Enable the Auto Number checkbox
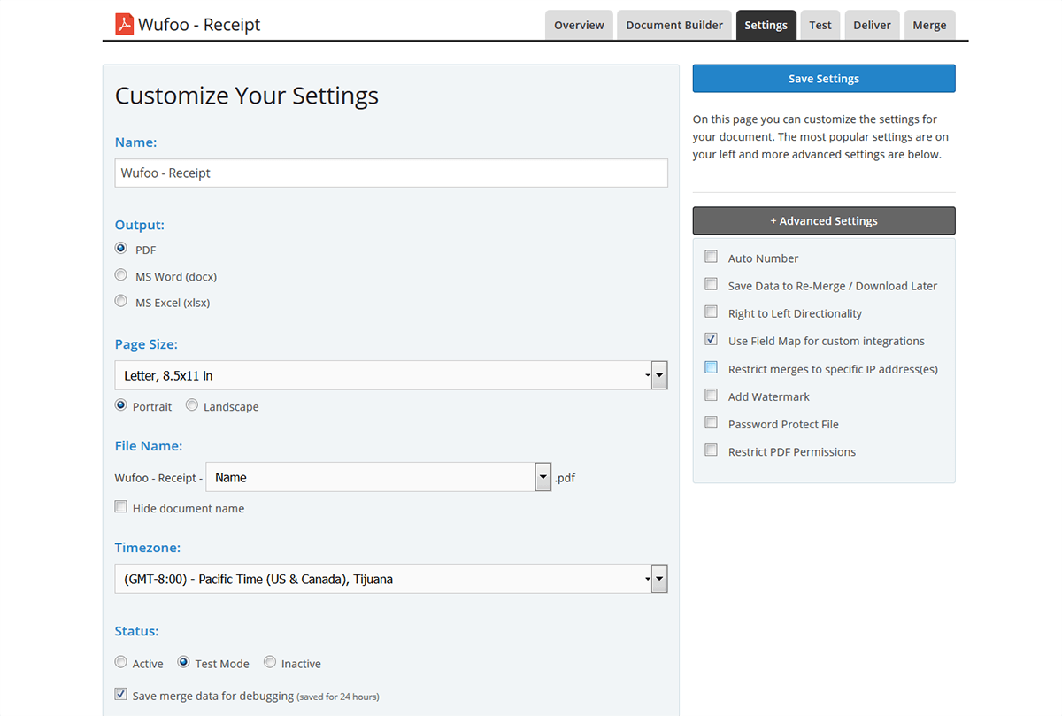Image resolution: width=1062 pixels, height=716 pixels. (x=712, y=257)
